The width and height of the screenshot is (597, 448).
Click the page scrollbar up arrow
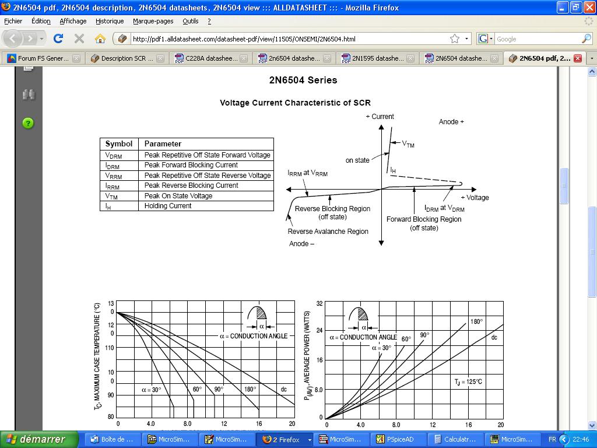coord(592,71)
